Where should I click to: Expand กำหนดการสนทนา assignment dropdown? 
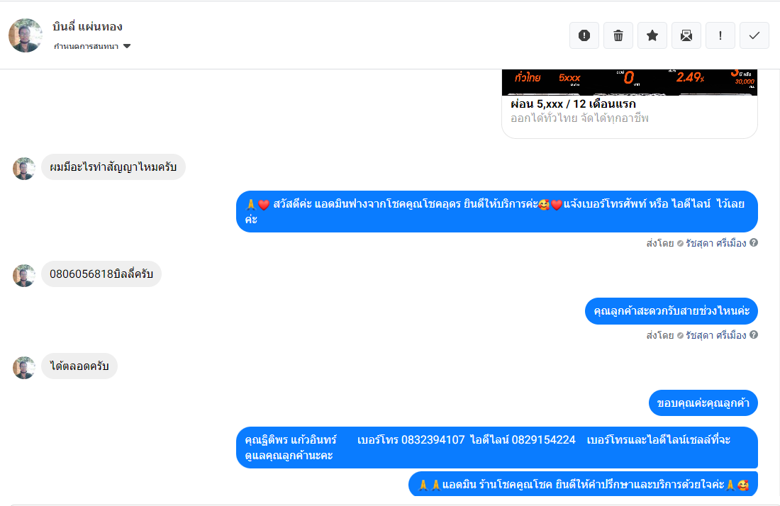pyautogui.click(x=92, y=46)
